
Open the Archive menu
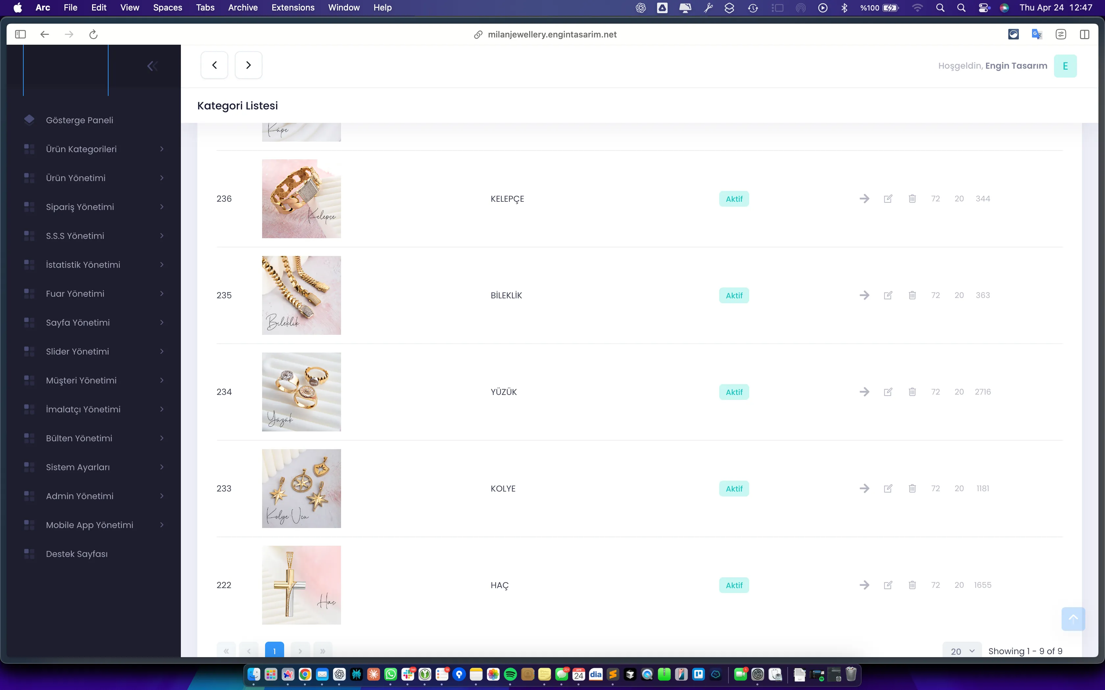coord(243,8)
